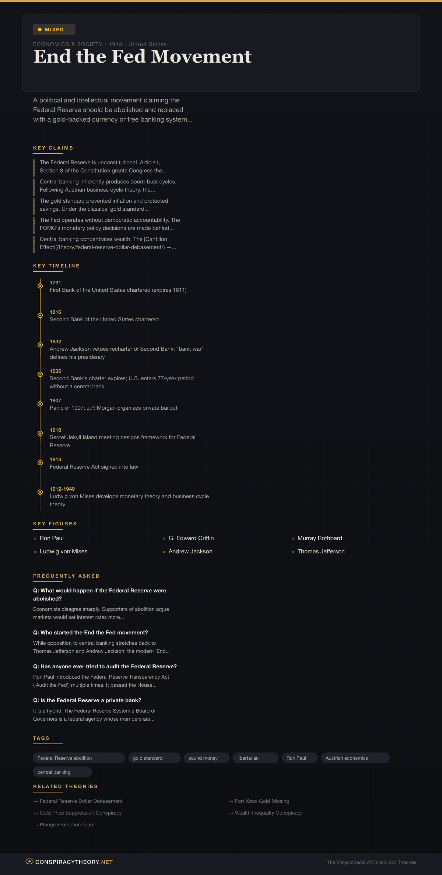This screenshot has width=442, height=875.
Task: Open the Plunge Protection Team link
Action: coord(67,825)
